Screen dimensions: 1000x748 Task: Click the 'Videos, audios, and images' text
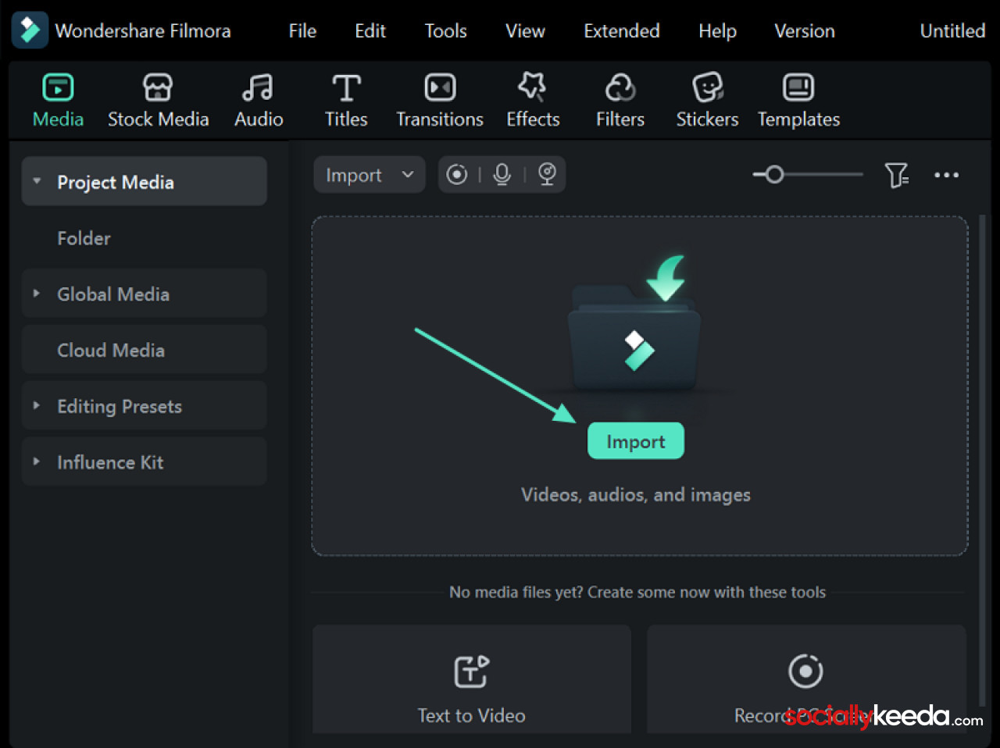636,495
